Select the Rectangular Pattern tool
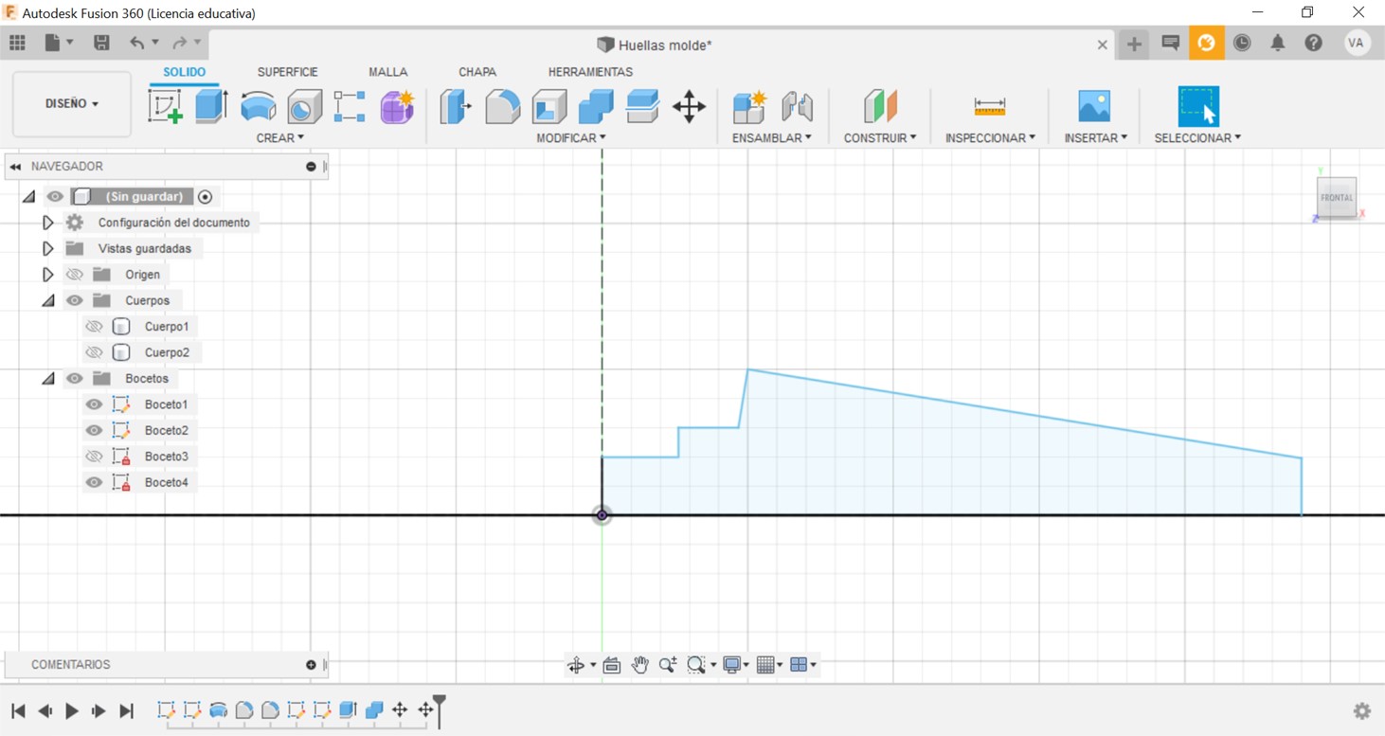This screenshot has width=1385, height=736. click(x=350, y=106)
